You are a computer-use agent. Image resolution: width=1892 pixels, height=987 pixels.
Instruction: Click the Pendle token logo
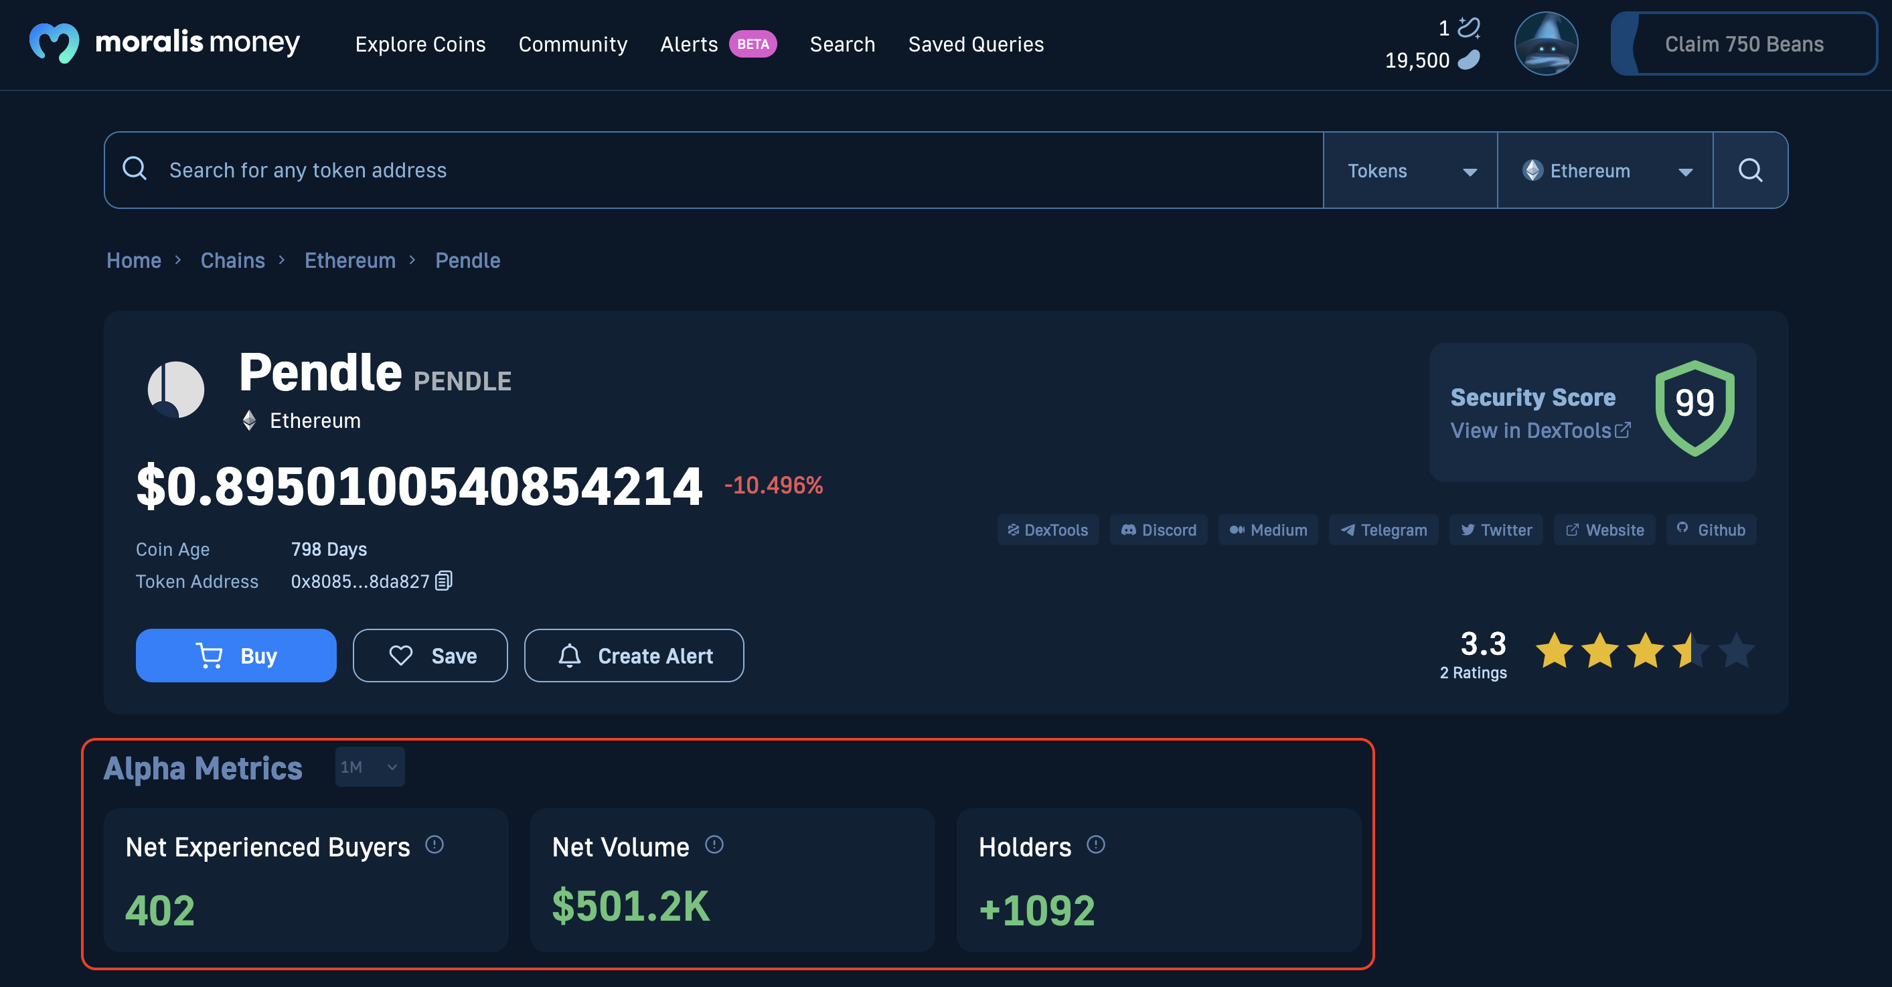(x=176, y=389)
